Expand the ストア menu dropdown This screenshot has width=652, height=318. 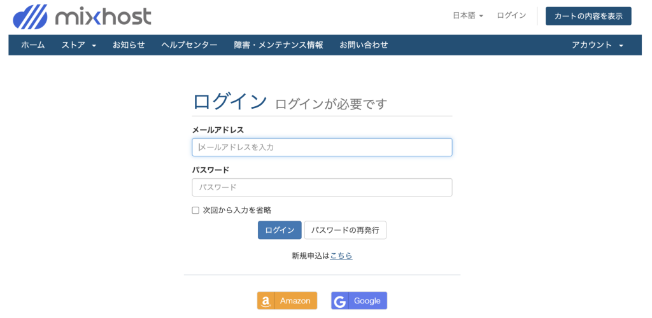click(x=78, y=45)
